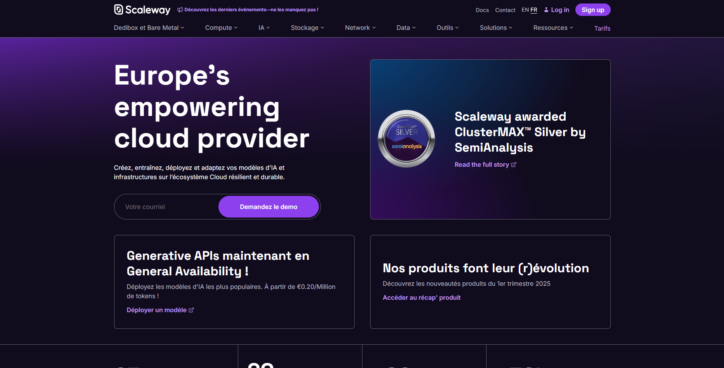Open the Contact page
Image resolution: width=724 pixels, height=368 pixels.
pos(505,10)
